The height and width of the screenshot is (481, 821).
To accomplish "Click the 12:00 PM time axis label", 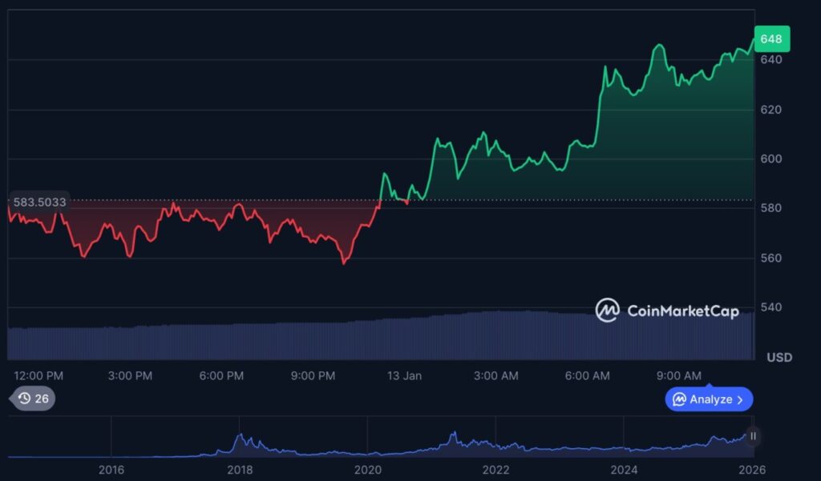I will pos(38,375).
